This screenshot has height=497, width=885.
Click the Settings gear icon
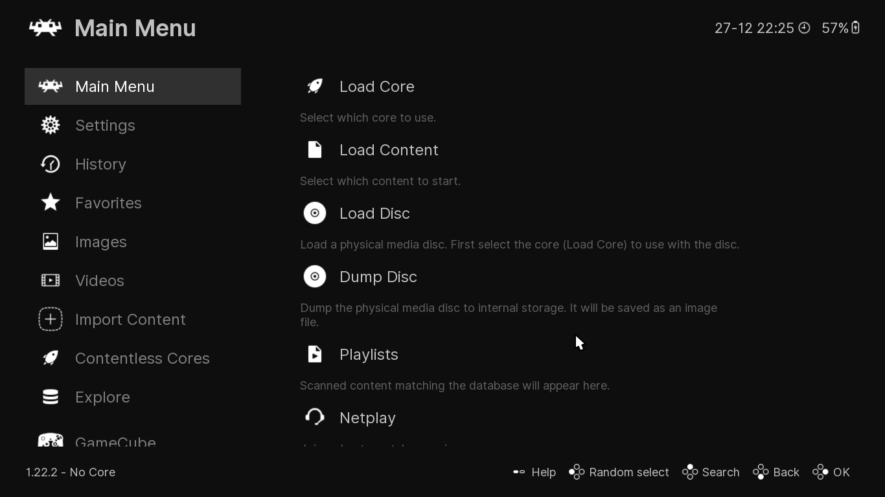[51, 125]
